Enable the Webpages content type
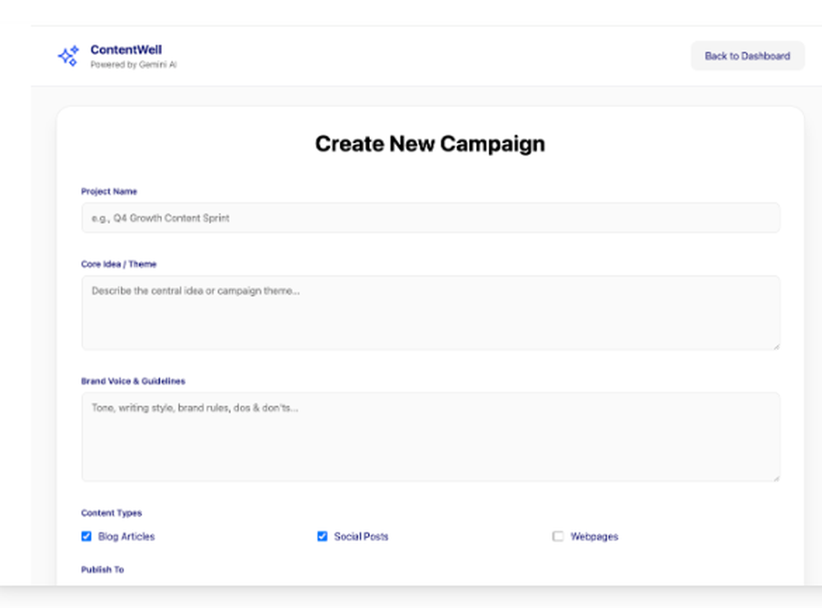Image resolution: width=822 pixels, height=608 pixels. coord(557,537)
